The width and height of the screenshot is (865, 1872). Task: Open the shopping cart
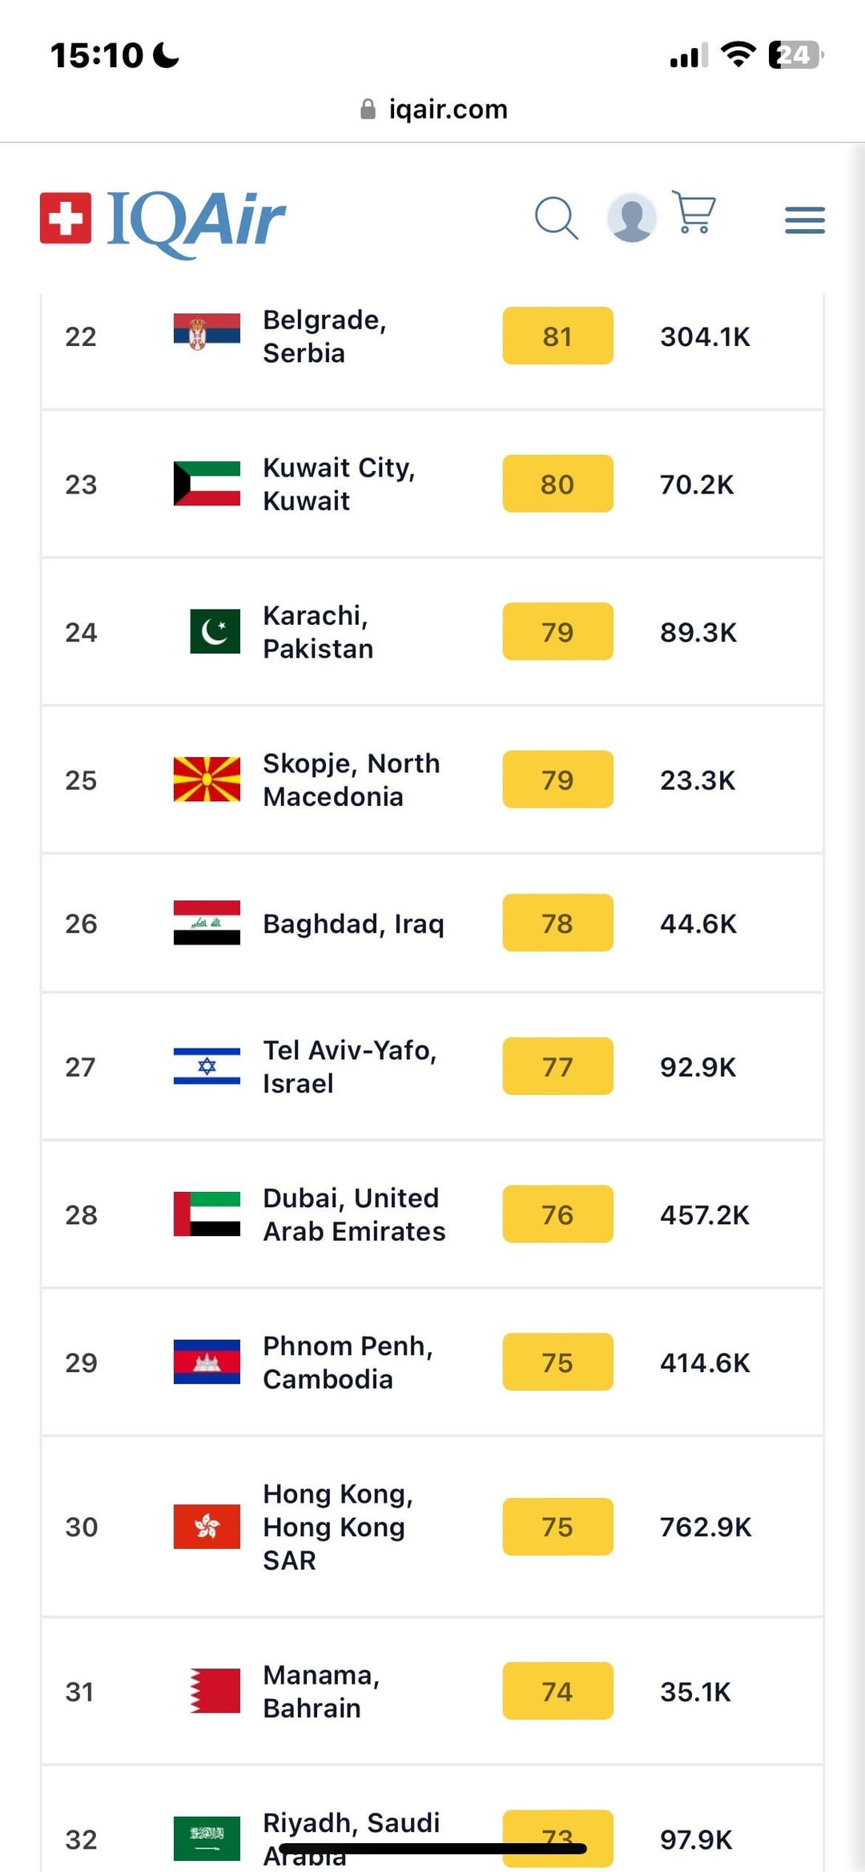[x=694, y=212]
